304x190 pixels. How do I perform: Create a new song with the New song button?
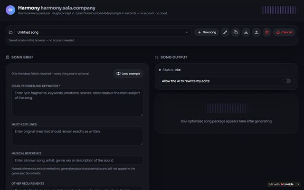point(207,32)
